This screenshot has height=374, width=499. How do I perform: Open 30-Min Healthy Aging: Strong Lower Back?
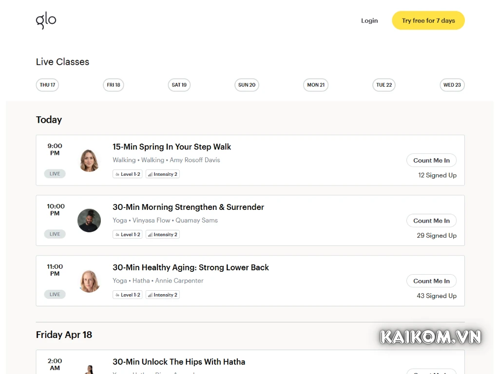191,267
